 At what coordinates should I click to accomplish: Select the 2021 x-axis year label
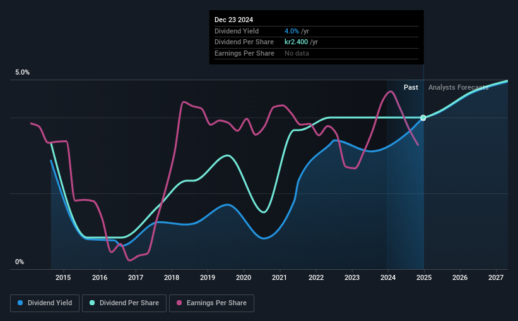(280, 277)
